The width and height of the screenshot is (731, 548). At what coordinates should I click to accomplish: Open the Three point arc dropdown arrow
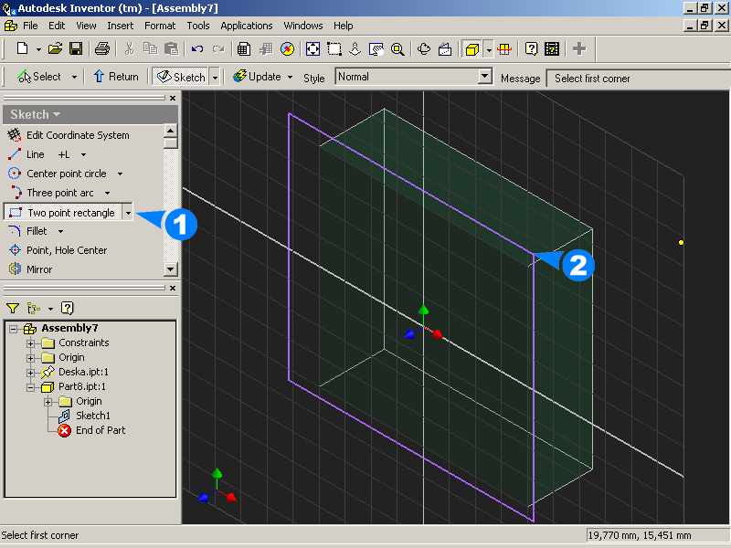(x=107, y=193)
